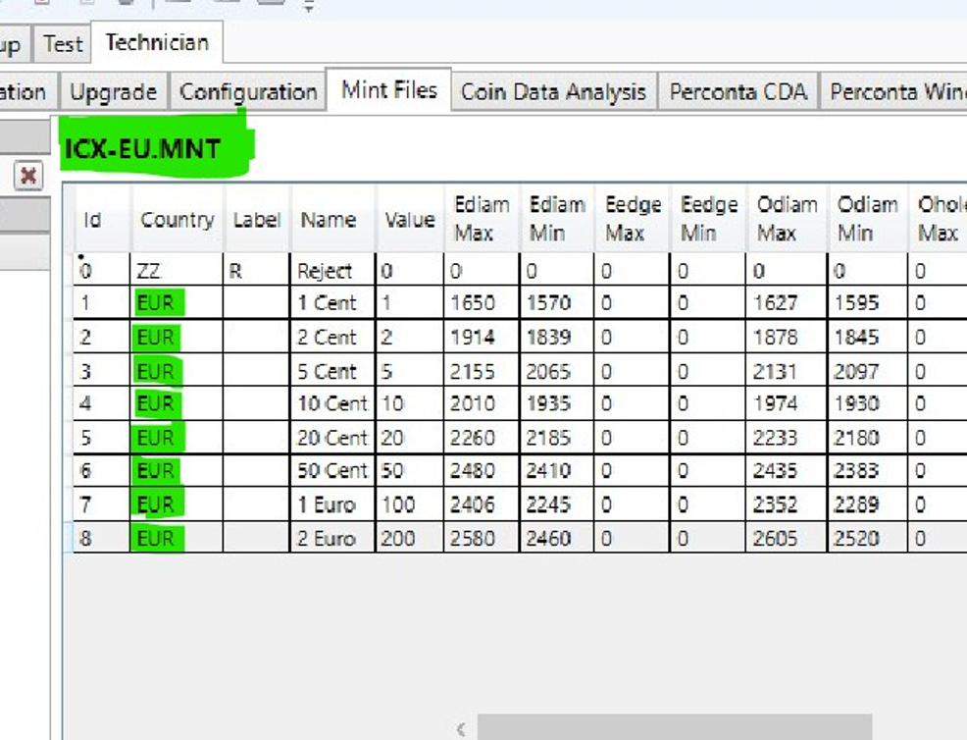This screenshot has height=740, width=967.
Task: Select the 20 Cent name cell
Action: 331,438
